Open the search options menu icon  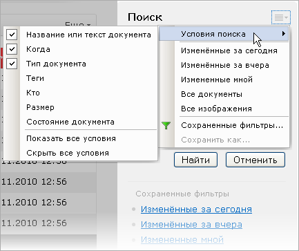point(281,17)
